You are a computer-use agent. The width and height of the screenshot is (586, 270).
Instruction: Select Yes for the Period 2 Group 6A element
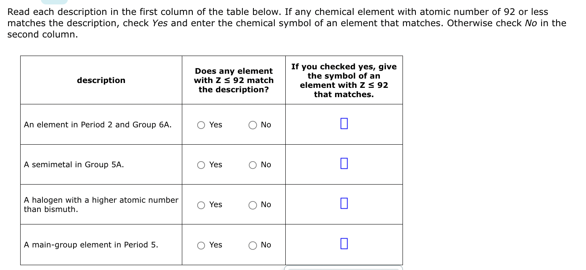click(201, 125)
